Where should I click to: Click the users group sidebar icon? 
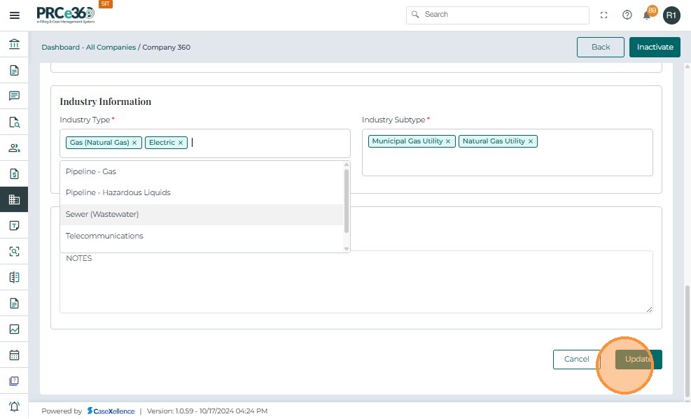pyautogui.click(x=14, y=148)
